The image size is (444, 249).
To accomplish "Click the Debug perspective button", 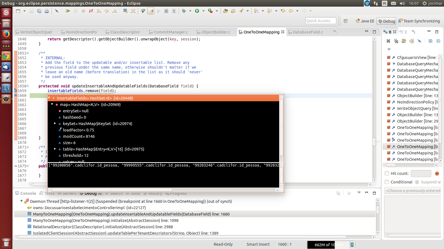I will [x=386, y=21].
